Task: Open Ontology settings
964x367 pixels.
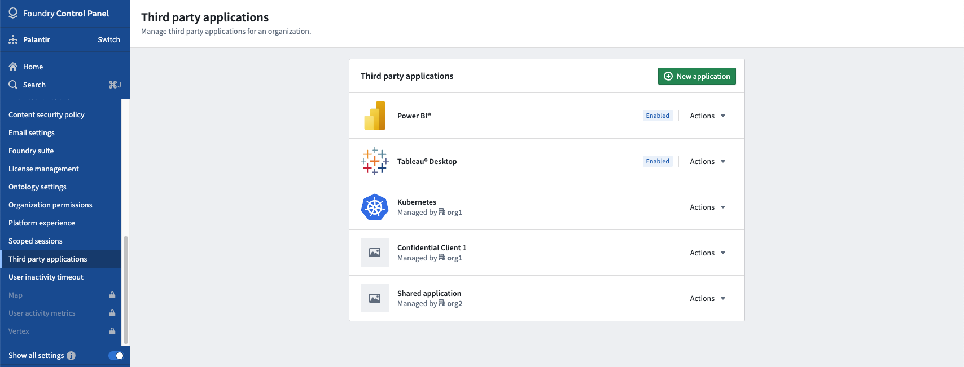Action: (x=60, y=187)
